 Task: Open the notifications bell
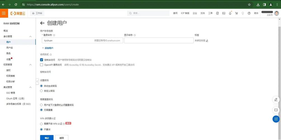(x=230, y=13)
